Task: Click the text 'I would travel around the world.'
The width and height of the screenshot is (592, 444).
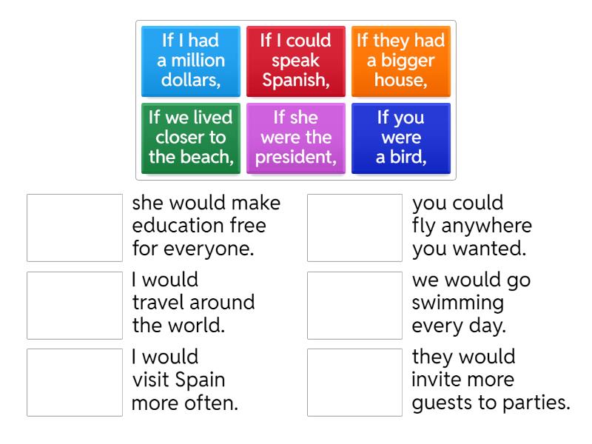Action: (x=192, y=303)
